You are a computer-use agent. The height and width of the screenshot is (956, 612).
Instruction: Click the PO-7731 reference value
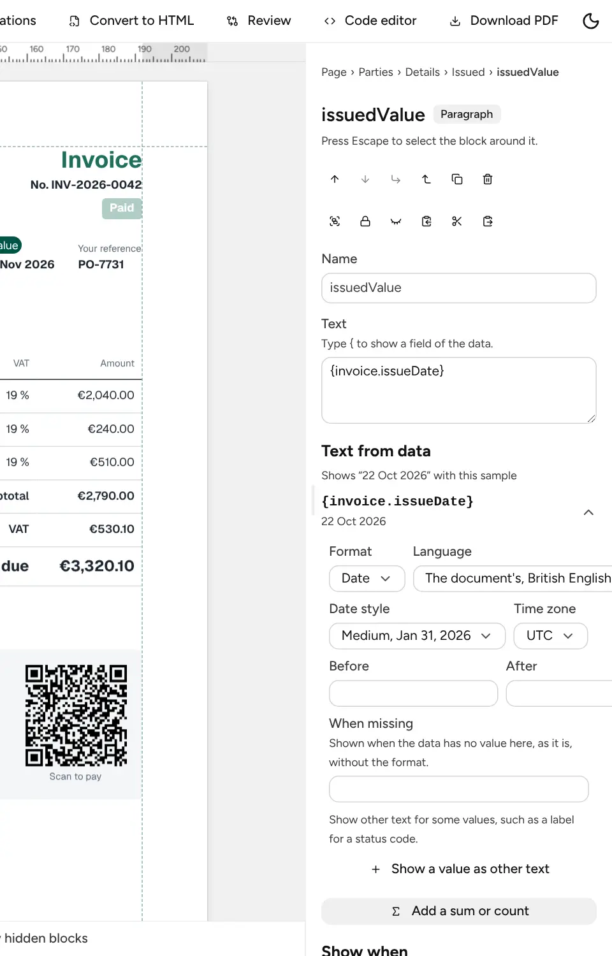[101, 264]
